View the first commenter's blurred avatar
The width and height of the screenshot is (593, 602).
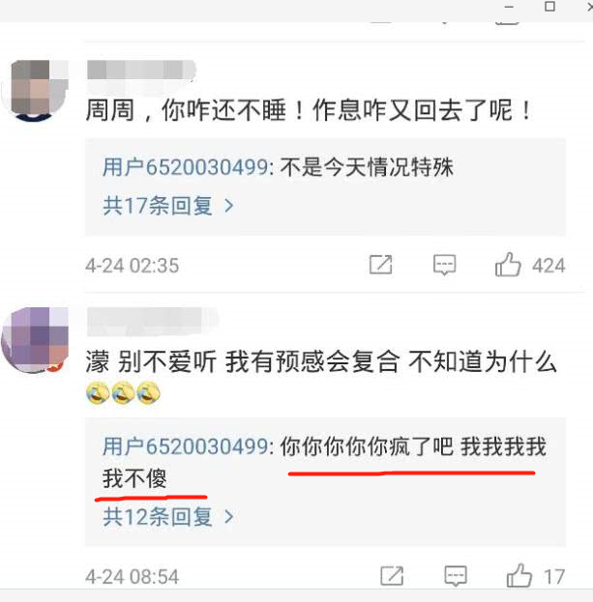(x=35, y=90)
